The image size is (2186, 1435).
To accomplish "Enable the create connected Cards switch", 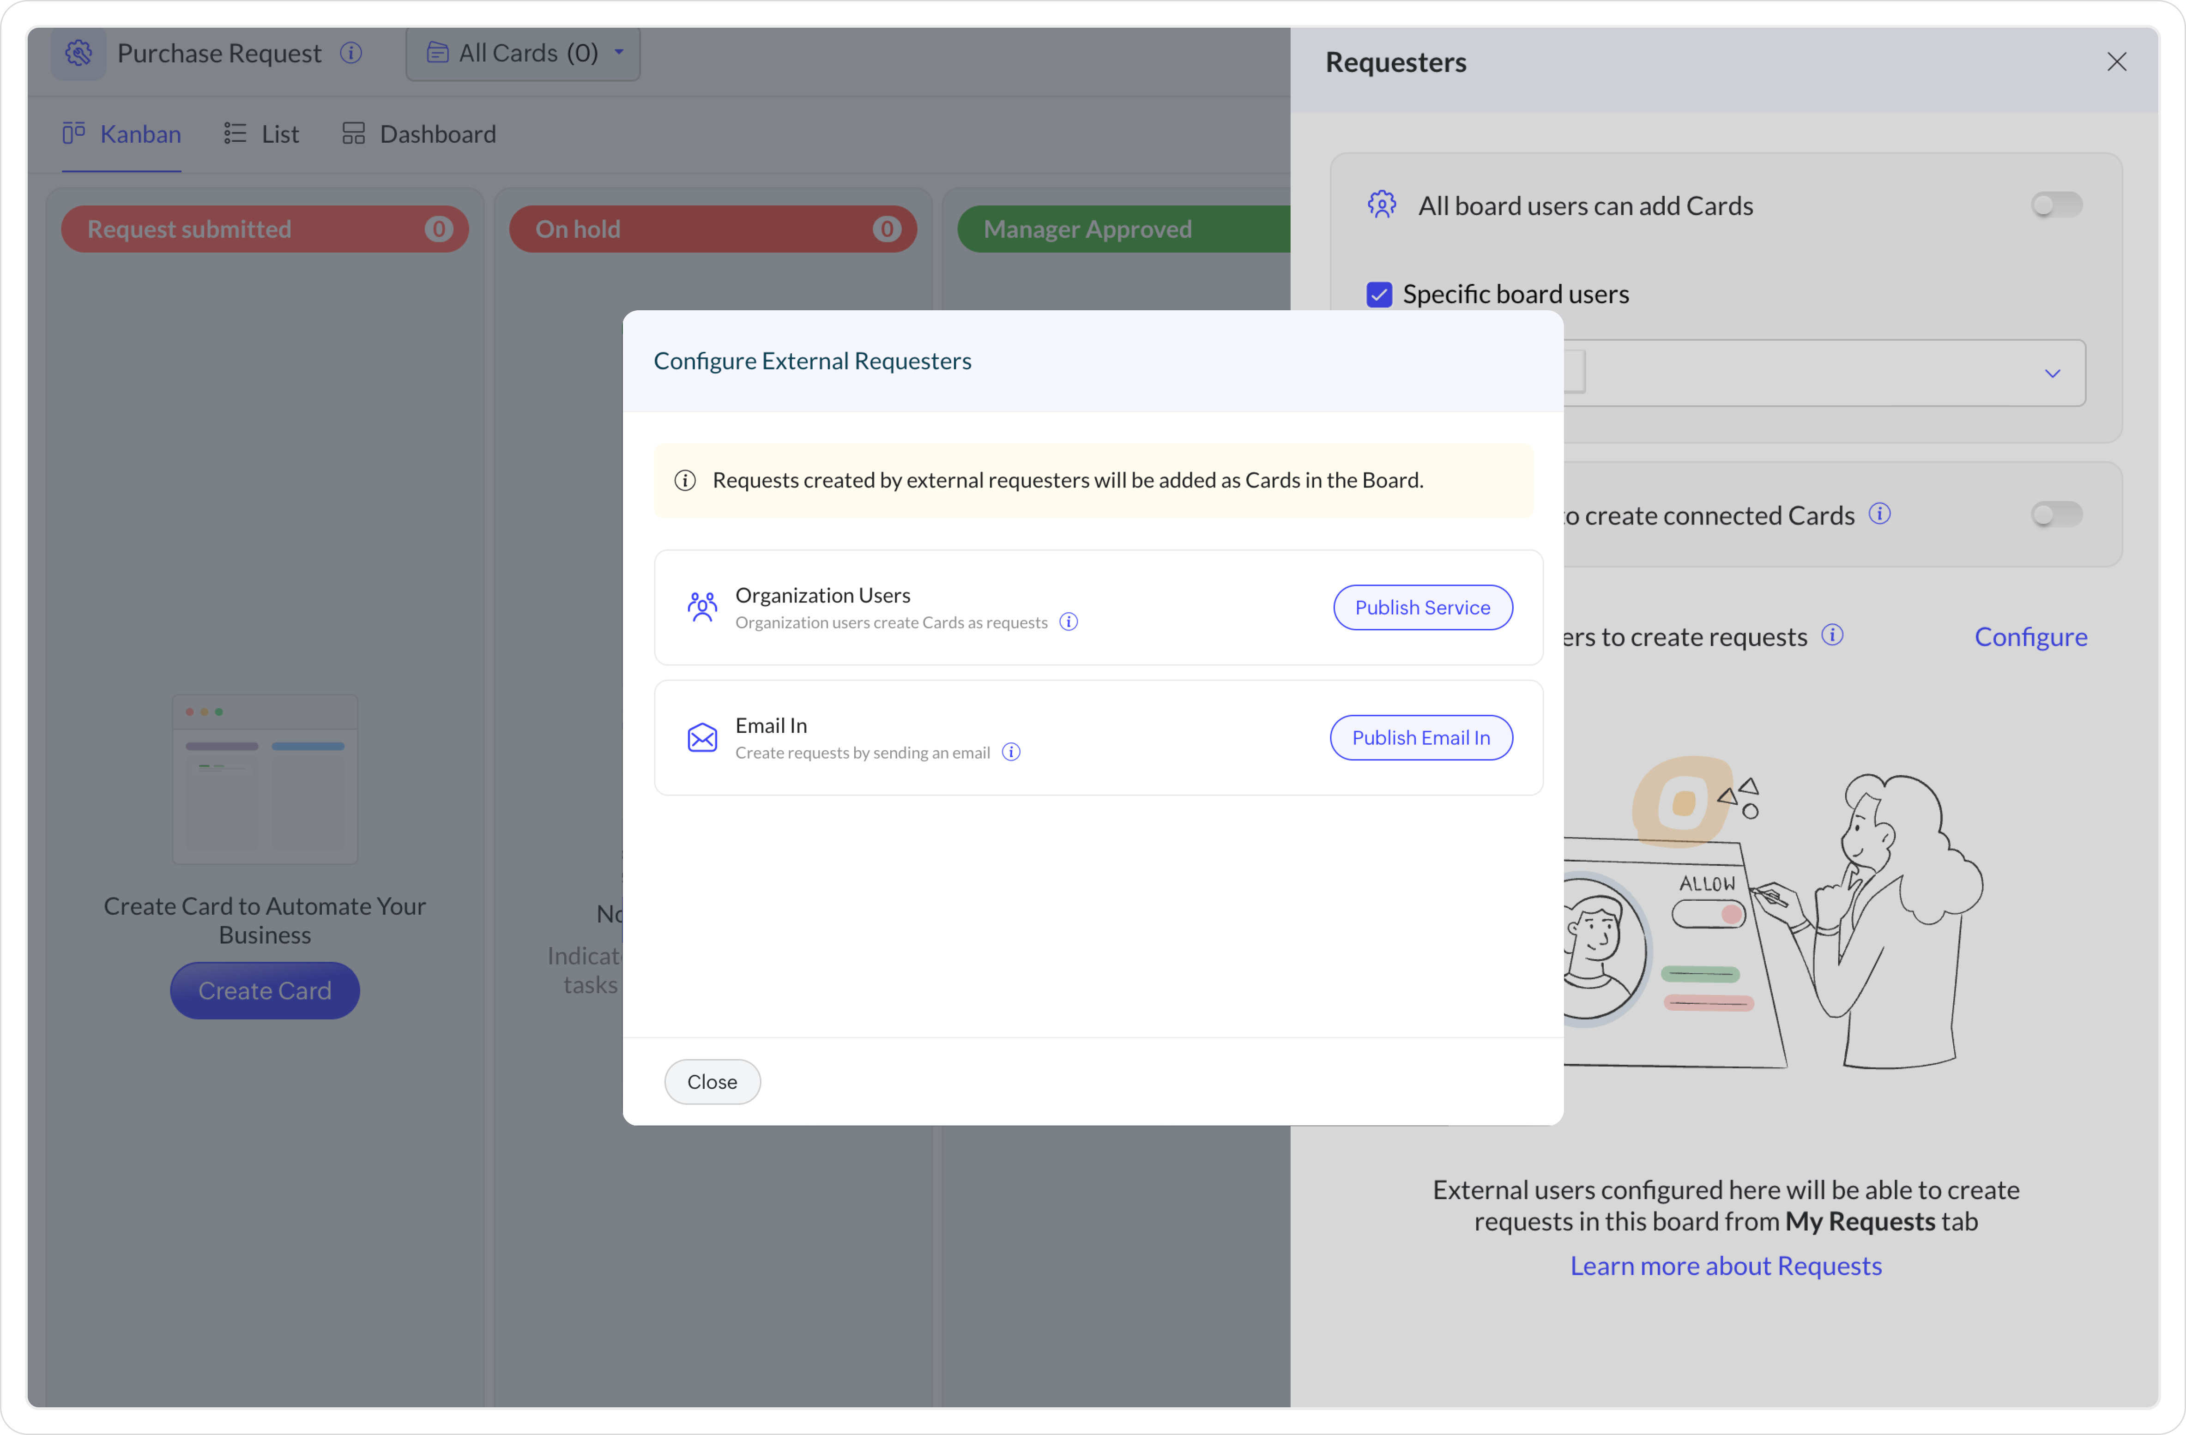I will point(2056,514).
